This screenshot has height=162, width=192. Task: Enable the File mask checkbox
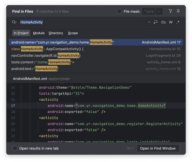tap(119, 11)
